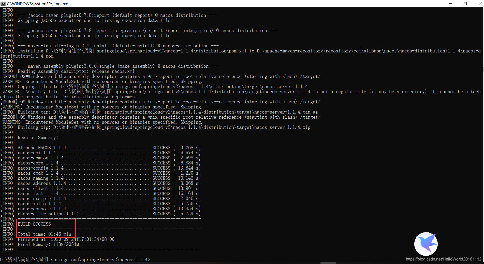484x264 pixels.
Task: Minimize the cmd.exe window
Action: [450, 4]
